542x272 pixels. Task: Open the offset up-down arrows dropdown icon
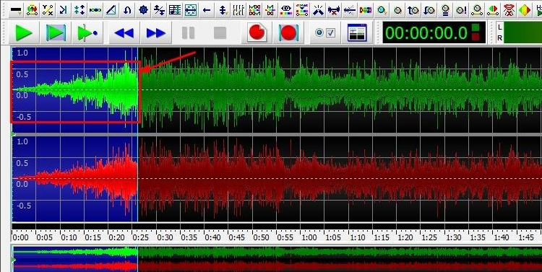tap(223, 10)
